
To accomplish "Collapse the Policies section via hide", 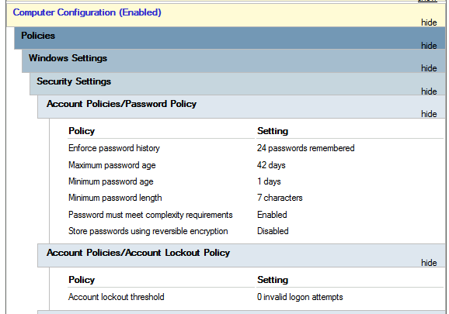I will (429, 46).
